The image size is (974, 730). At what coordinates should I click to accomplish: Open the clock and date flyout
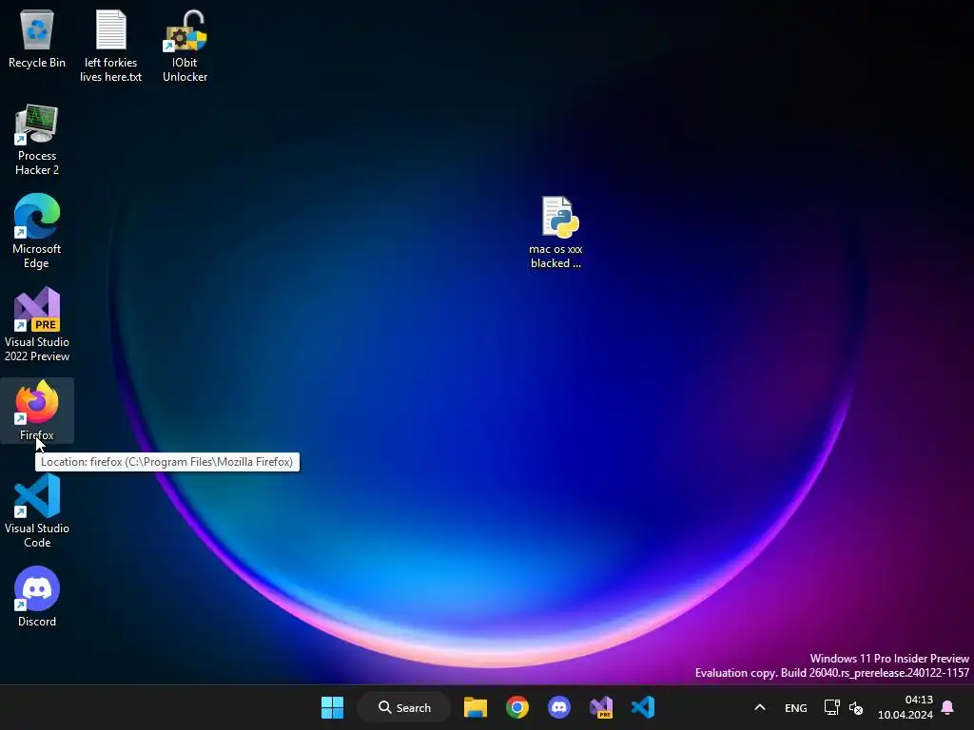(906, 707)
